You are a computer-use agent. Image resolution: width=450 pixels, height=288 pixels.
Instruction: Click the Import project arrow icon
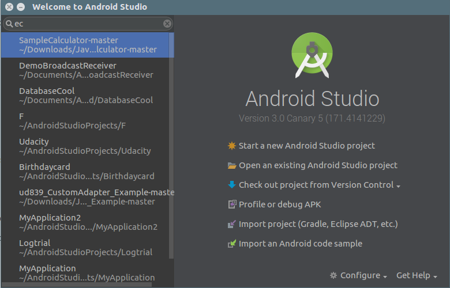click(x=231, y=224)
